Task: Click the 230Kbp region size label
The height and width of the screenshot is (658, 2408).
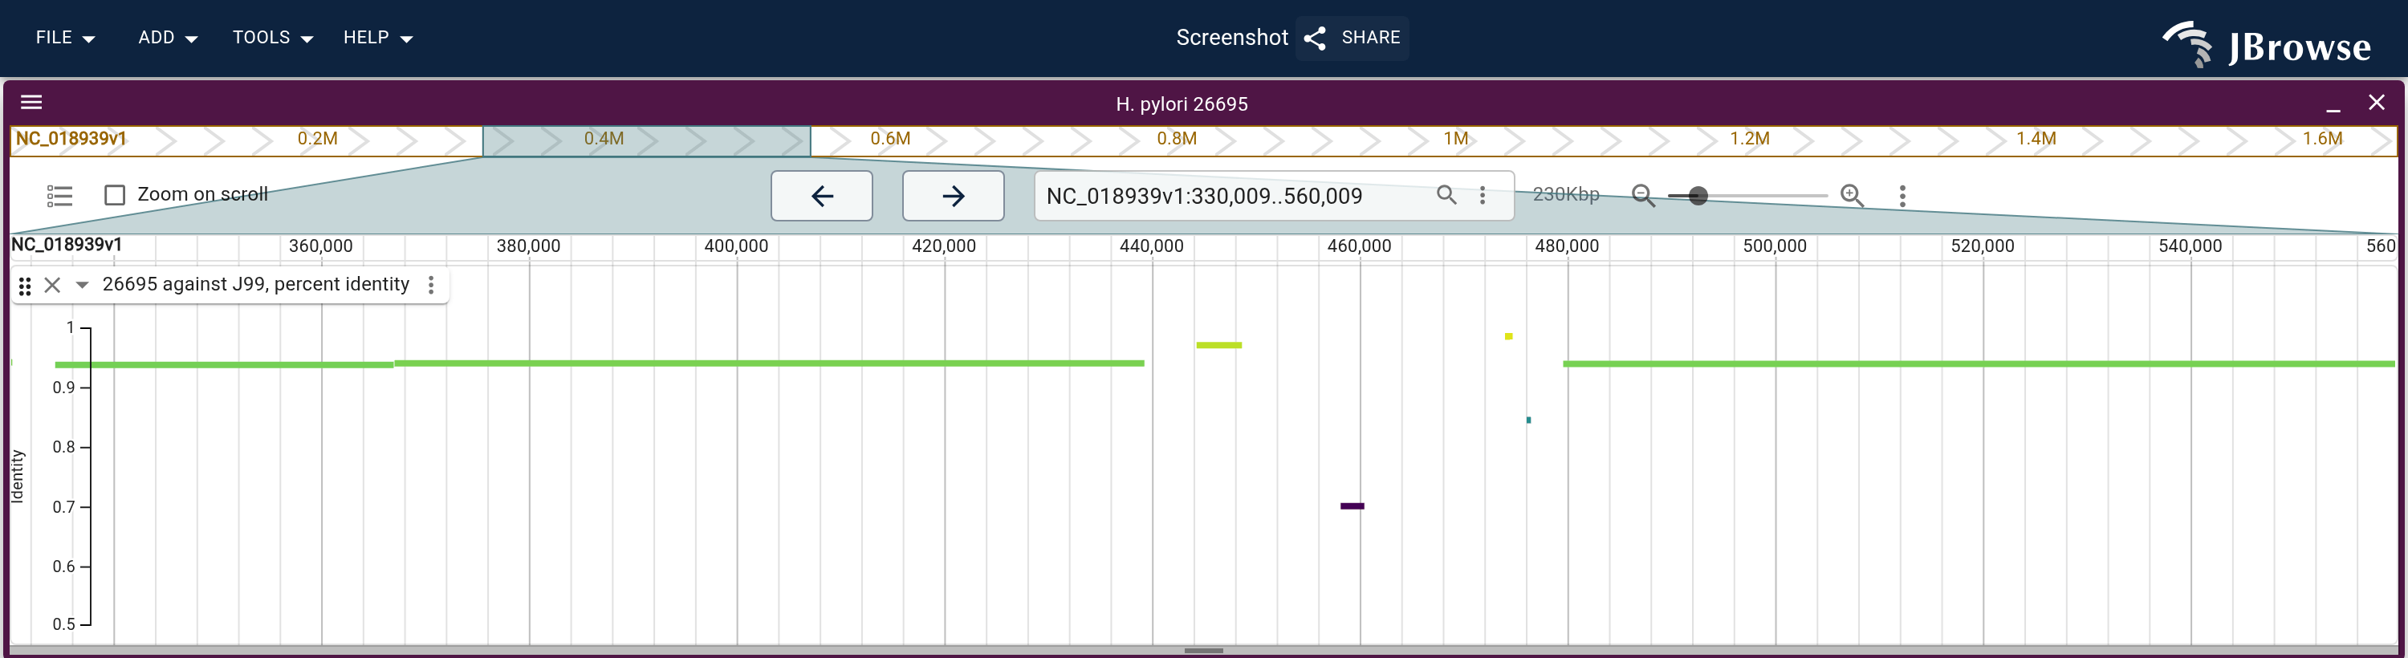Action: tap(1566, 194)
